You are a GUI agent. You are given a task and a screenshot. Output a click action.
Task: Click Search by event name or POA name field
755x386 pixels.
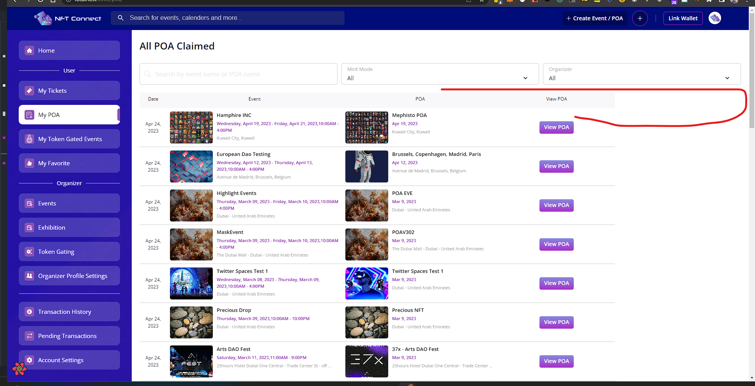point(239,74)
